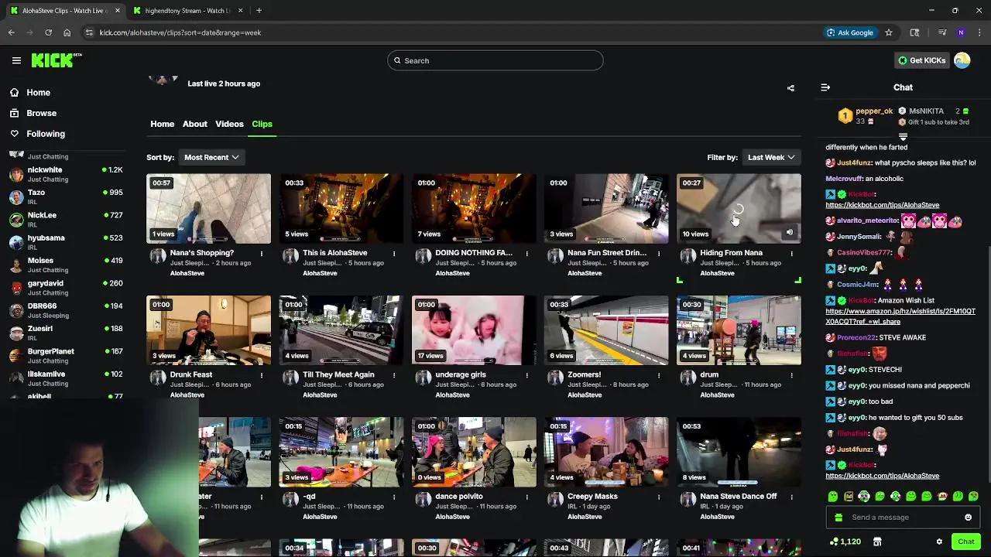Image resolution: width=991 pixels, height=557 pixels.
Task: Play the Nana's Shopping? clip thumbnail
Action: tap(209, 209)
